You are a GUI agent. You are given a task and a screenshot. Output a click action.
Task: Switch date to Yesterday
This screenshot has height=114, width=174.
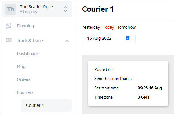91,27
